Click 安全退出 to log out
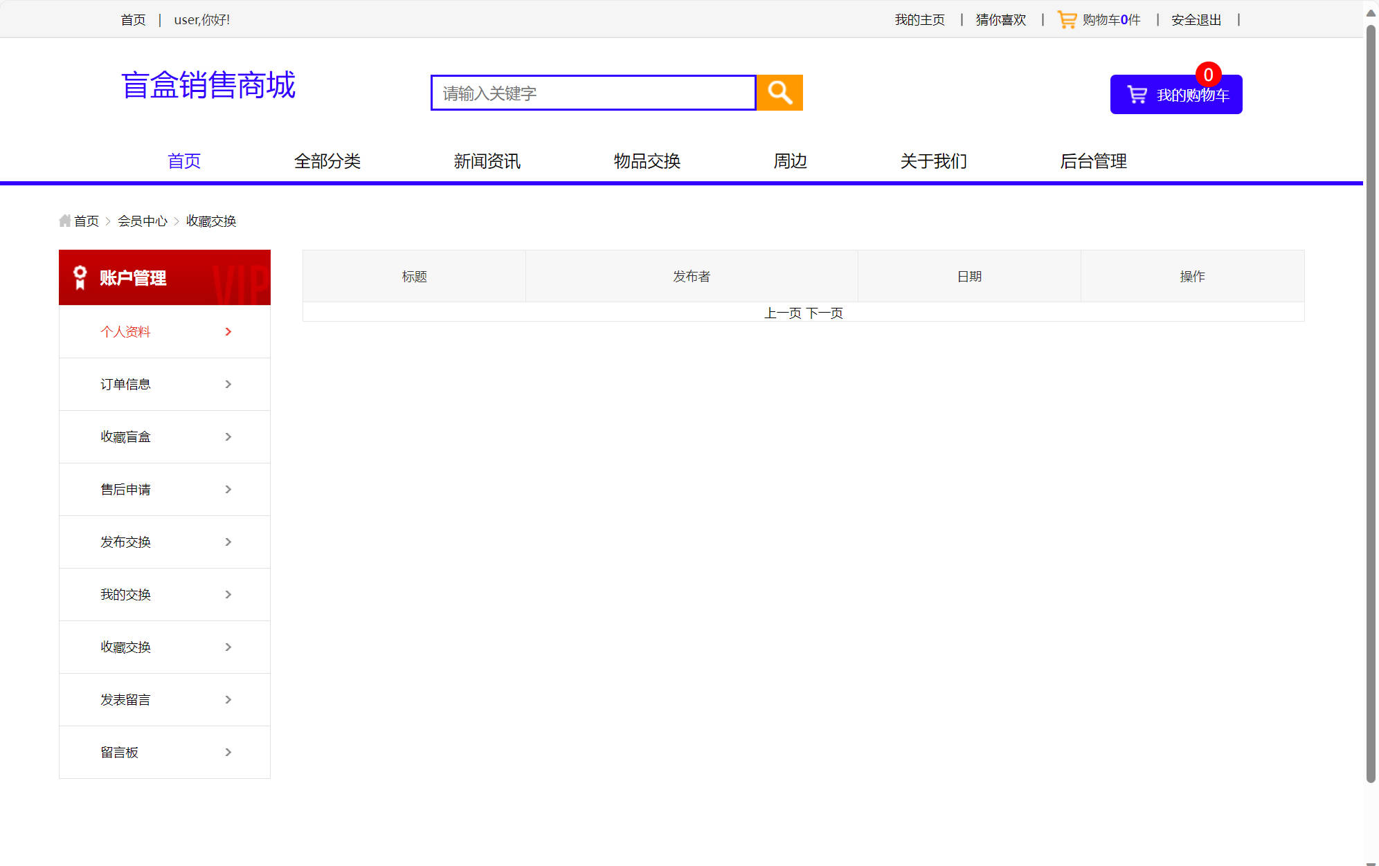This screenshot has width=1379, height=866. click(1195, 19)
